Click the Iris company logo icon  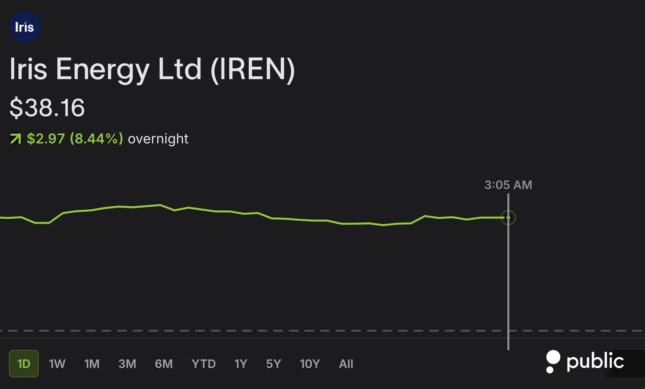pyautogui.click(x=25, y=27)
